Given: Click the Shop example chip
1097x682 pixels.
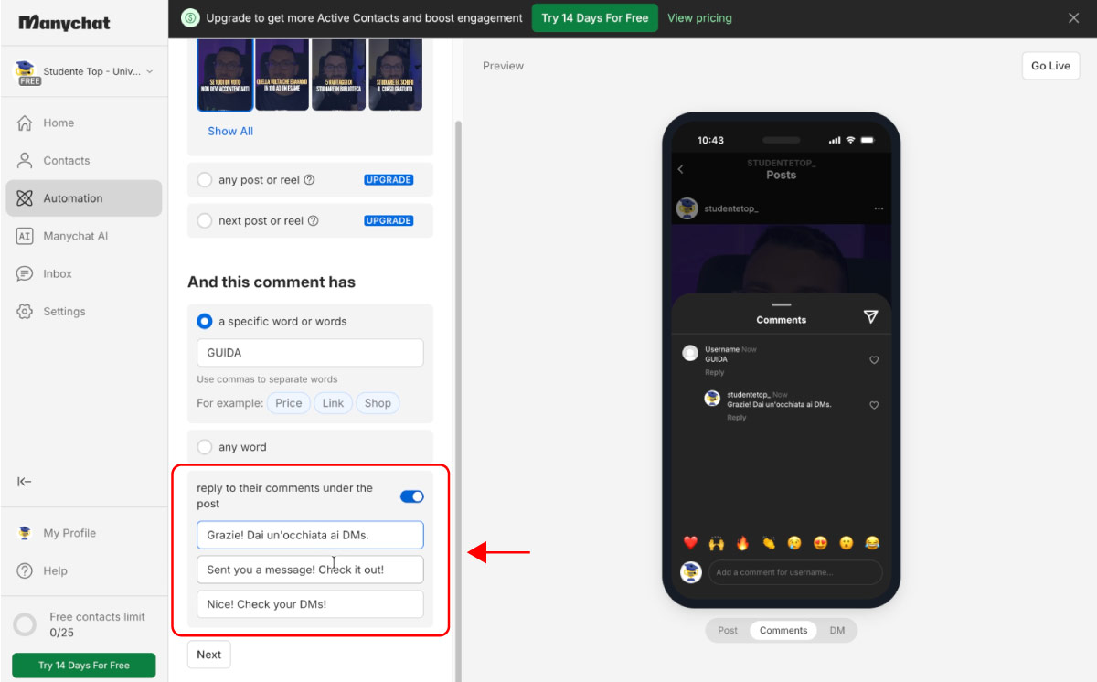Looking at the screenshot, I should (378, 403).
